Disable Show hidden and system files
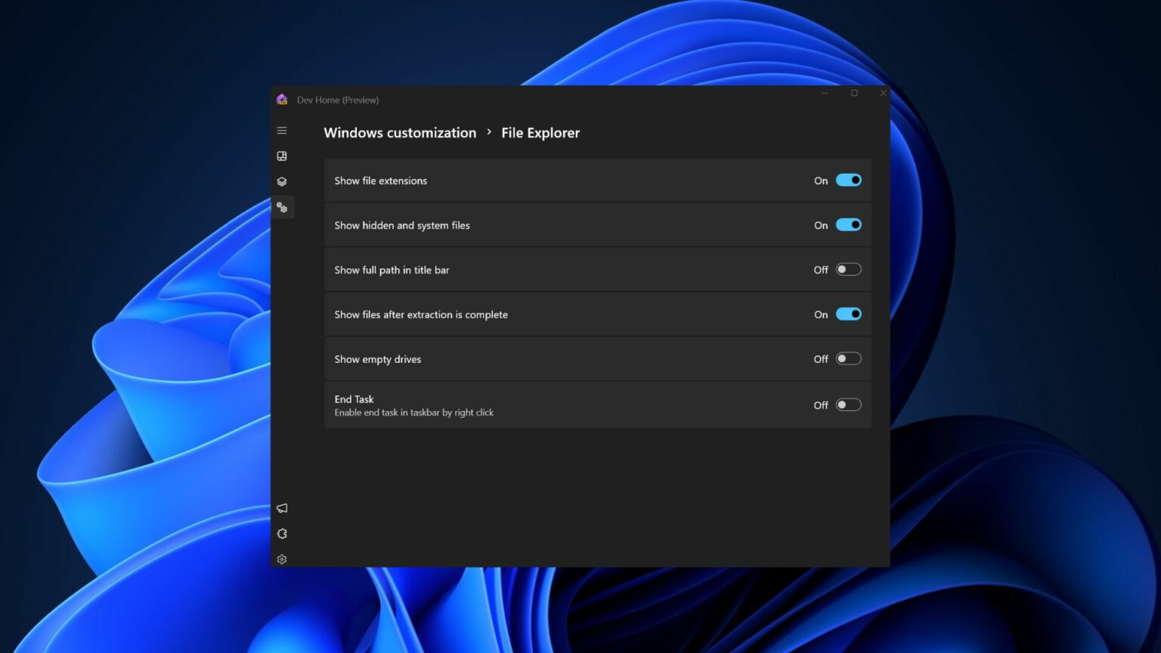1161x653 pixels. tap(848, 224)
